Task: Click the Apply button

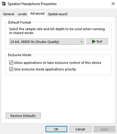Action: [104, 129]
